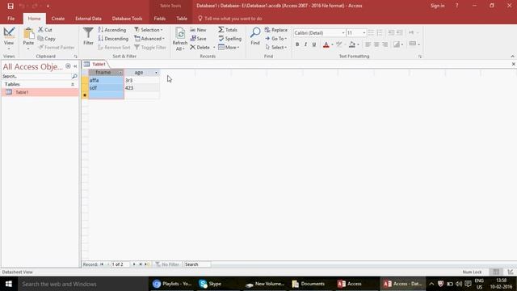Select Table1 in navigation pane
517x291 pixels.
click(40, 92)
